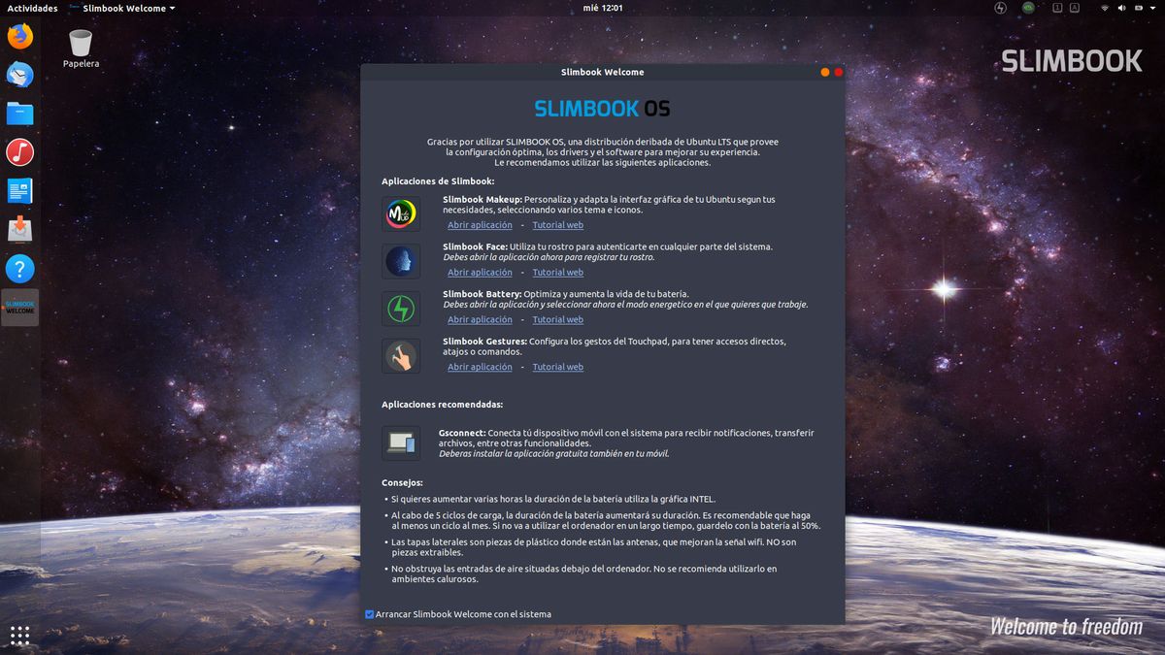The image size is (1165, 655).
Task: Click Abrir aplicación for Slimbook Gestures
Action: coord(480,367)
